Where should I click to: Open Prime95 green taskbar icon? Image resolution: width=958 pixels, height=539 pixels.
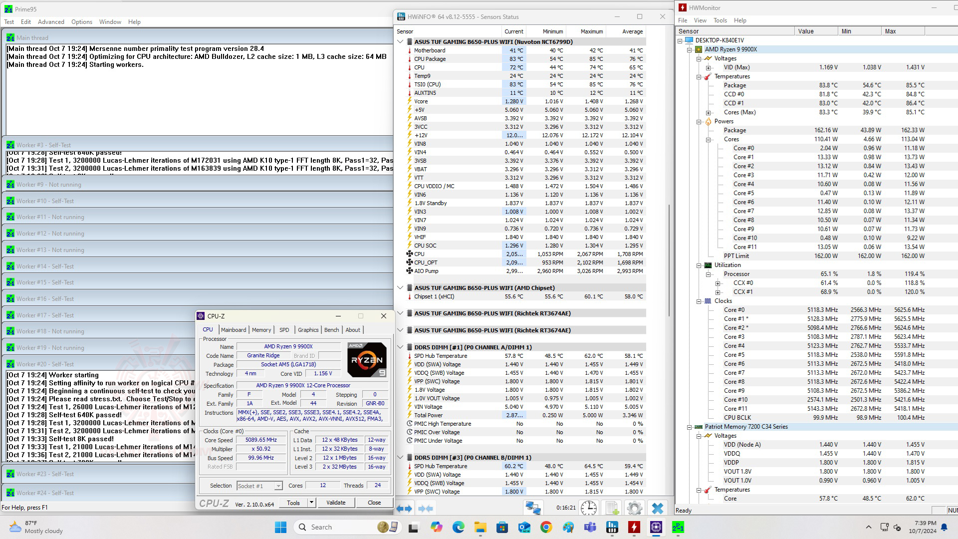(678, 527)
